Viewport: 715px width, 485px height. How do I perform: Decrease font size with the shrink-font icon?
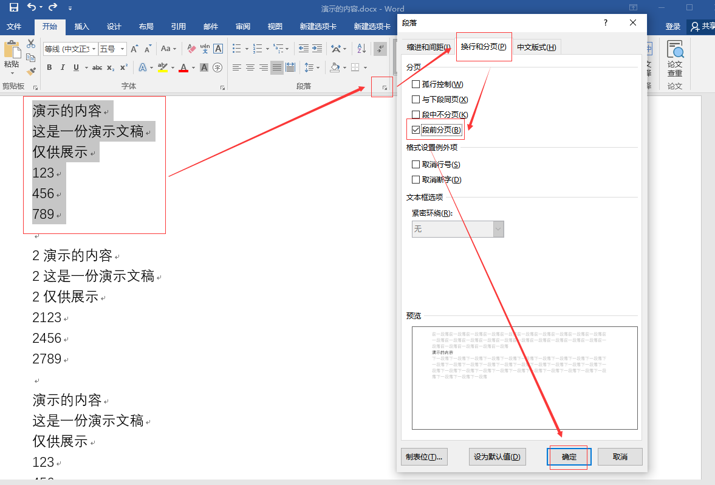tap(148, 49)
